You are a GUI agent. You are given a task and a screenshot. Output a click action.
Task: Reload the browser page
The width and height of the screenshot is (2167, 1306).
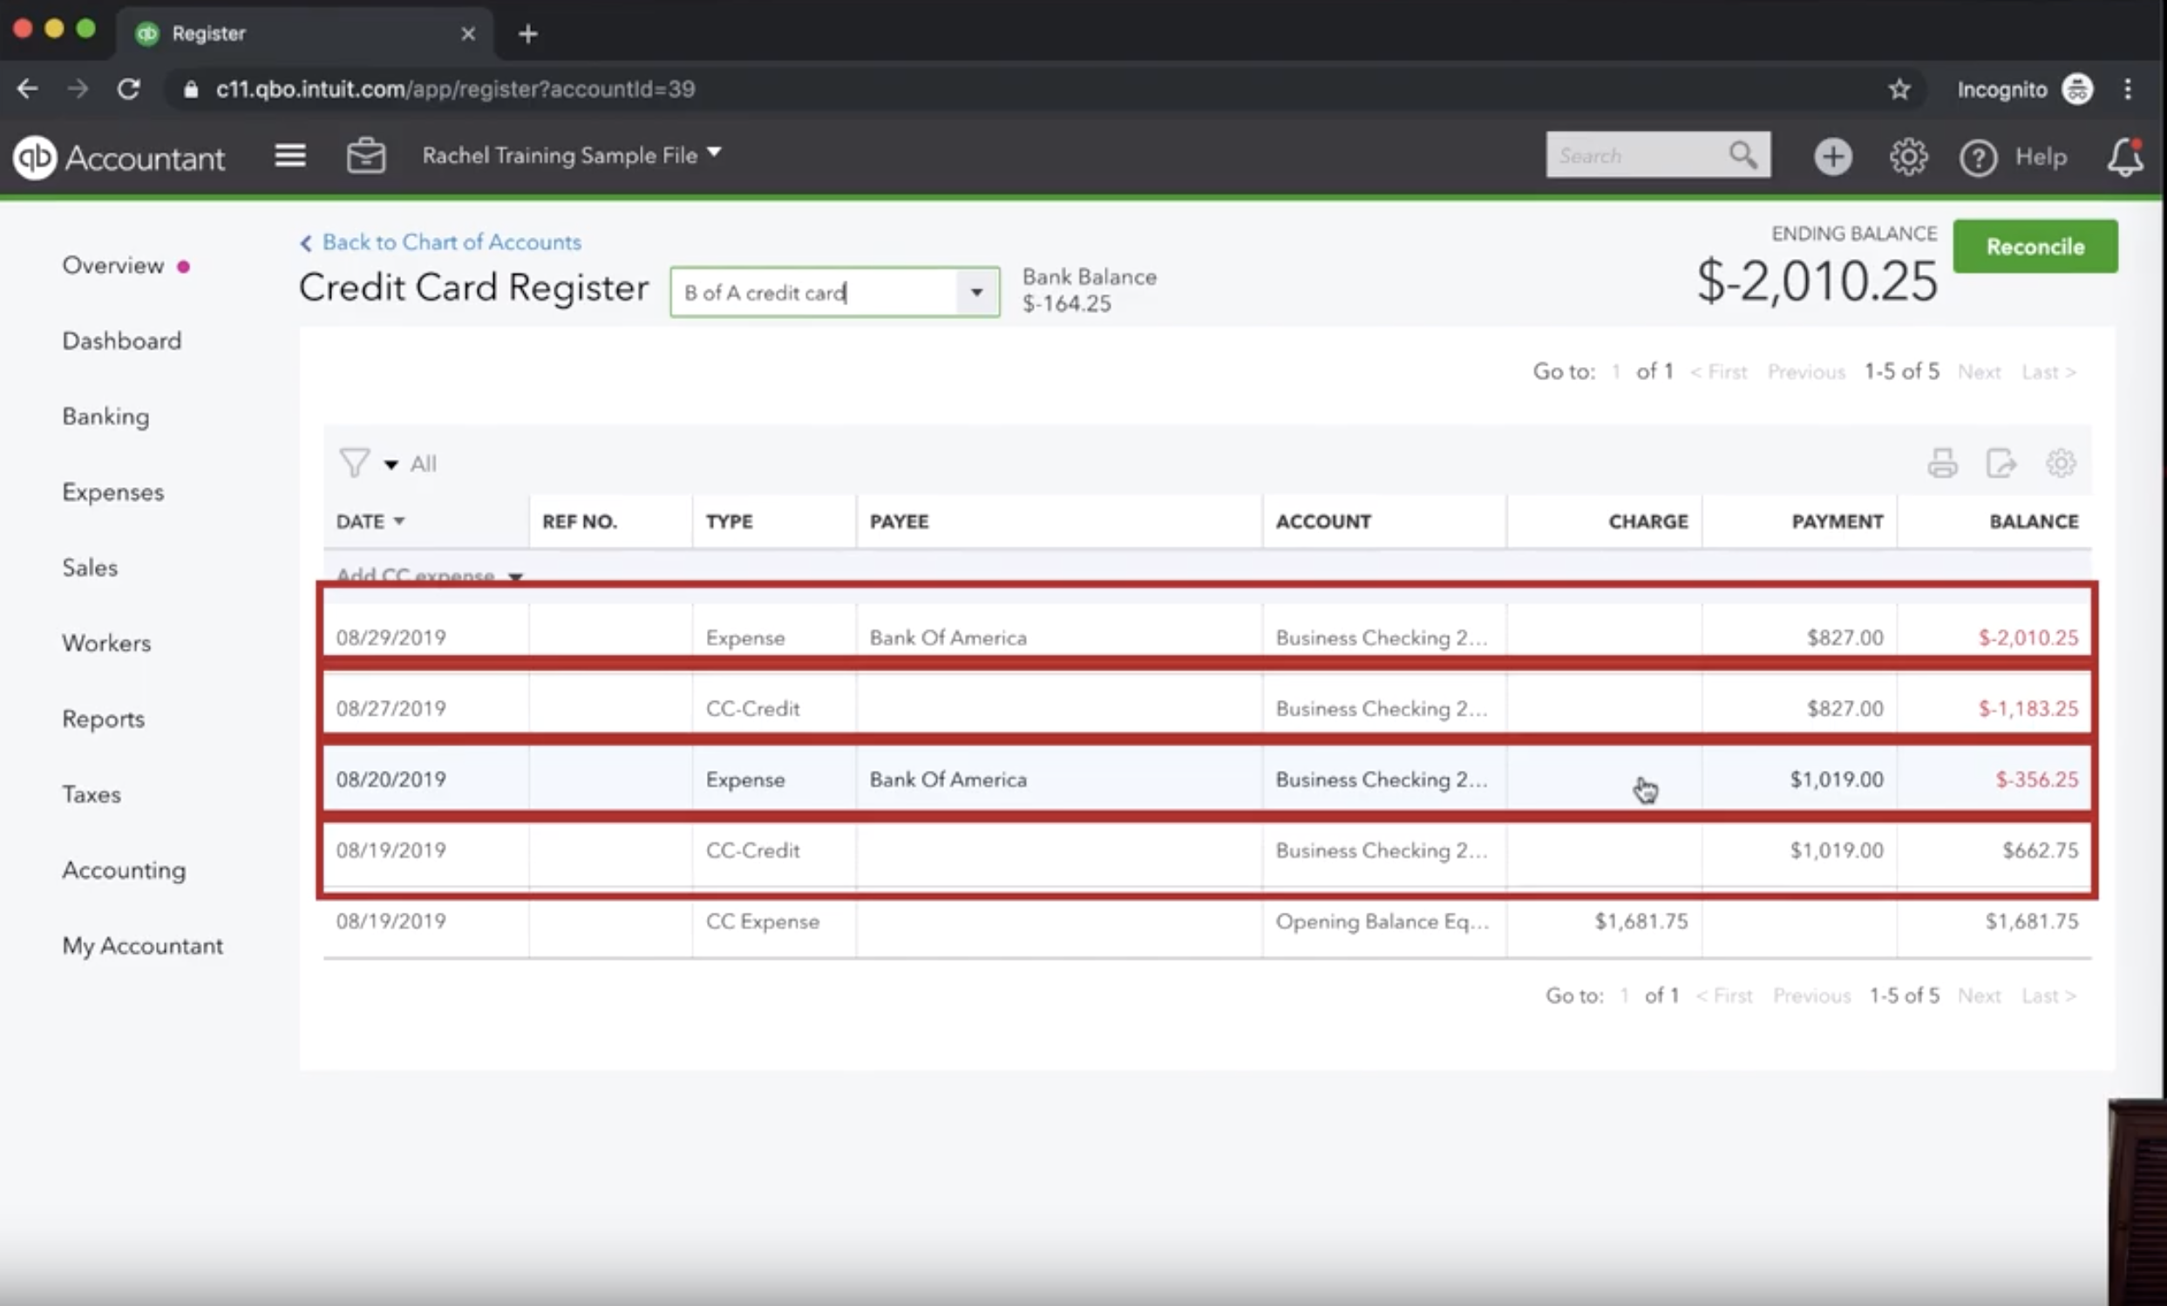(129, 89)
